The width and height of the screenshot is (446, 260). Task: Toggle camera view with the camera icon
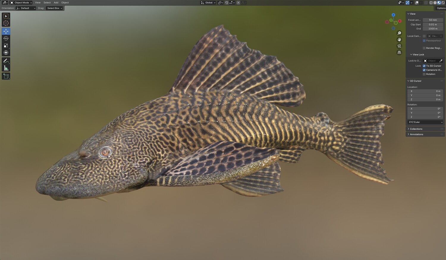[x=399, y=46]
